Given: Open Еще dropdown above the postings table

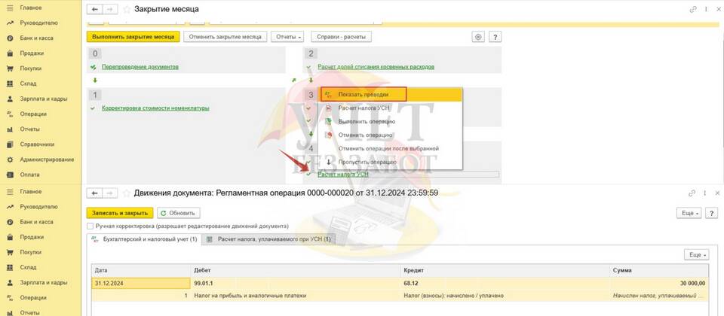Looking at the screenshot, I should (x=696, y=254).
